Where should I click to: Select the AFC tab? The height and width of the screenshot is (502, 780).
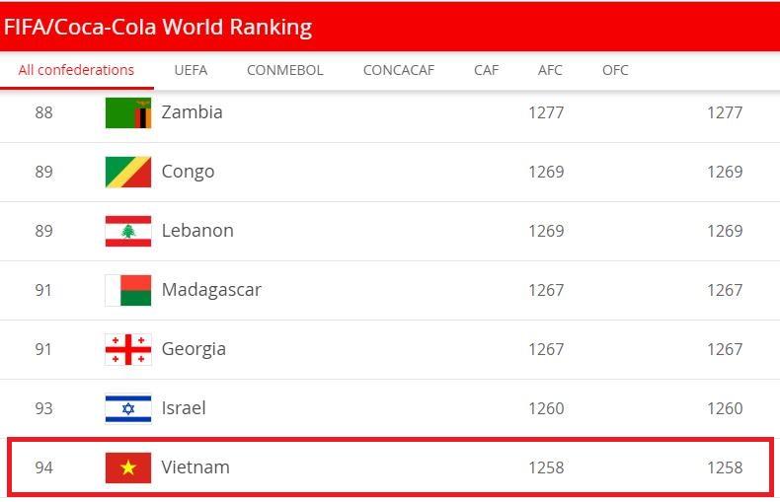click(550, 70)
